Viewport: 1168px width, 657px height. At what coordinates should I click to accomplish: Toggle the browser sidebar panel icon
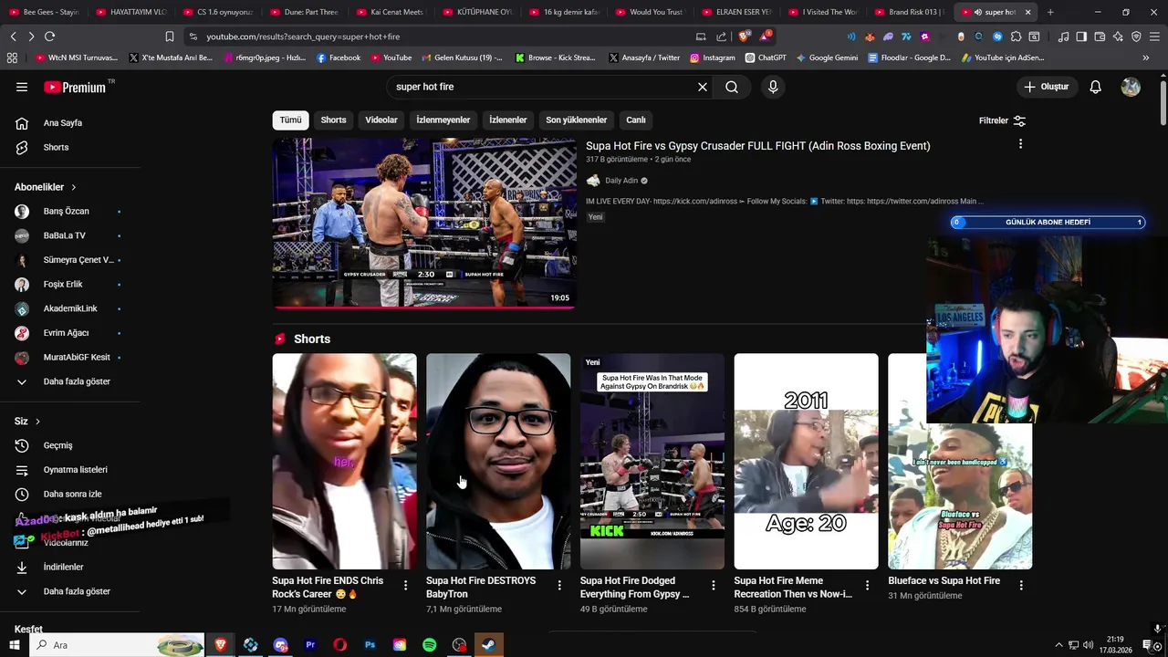(1081, 36)
